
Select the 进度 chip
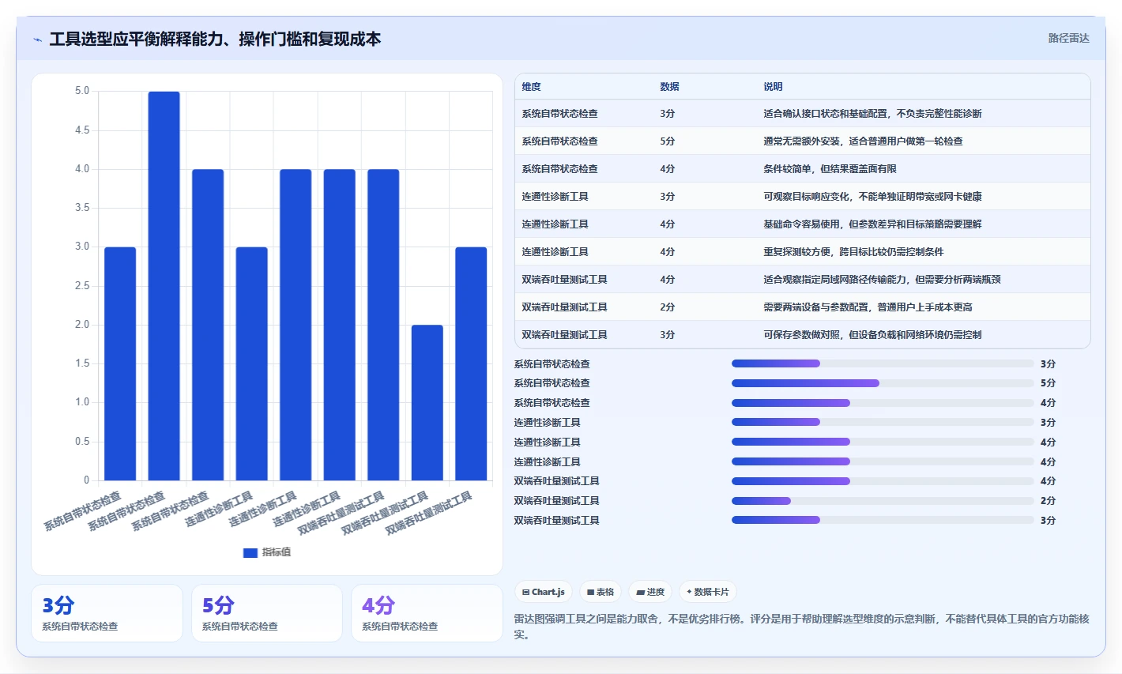[650, 592]
